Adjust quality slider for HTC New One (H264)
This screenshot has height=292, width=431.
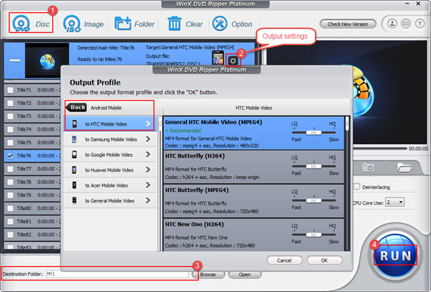(x=314, y=234)
